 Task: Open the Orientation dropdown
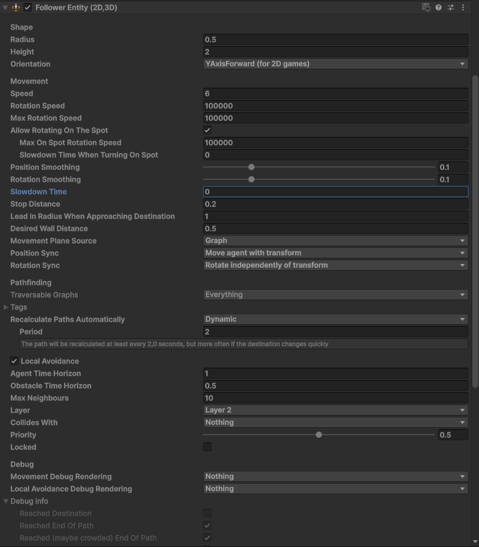click(335, 64)
